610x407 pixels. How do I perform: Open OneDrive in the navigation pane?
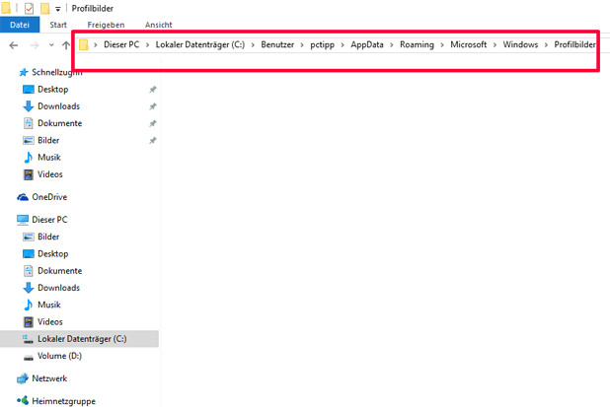pyautogui.click(x=49, y=197)
